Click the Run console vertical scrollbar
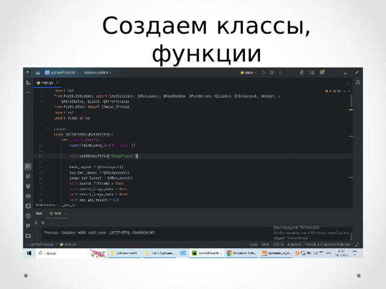386x289 pixels. pyautogui.click(x=351, y=236)
